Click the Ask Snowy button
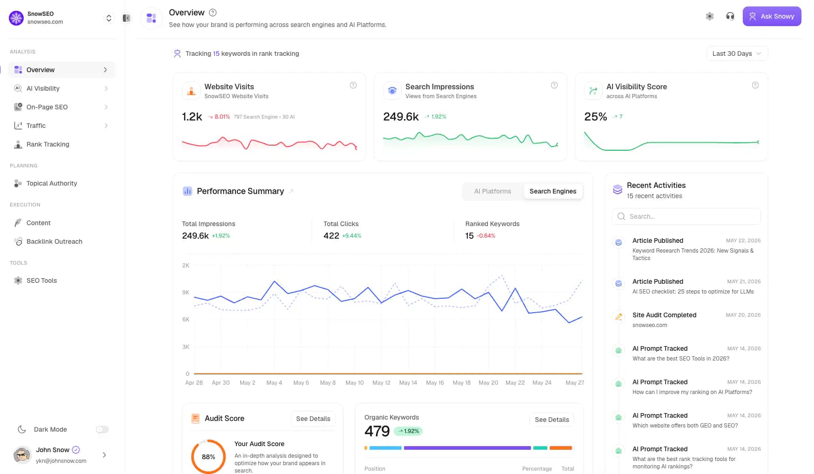814x474 pixels. tap(772, 16)
